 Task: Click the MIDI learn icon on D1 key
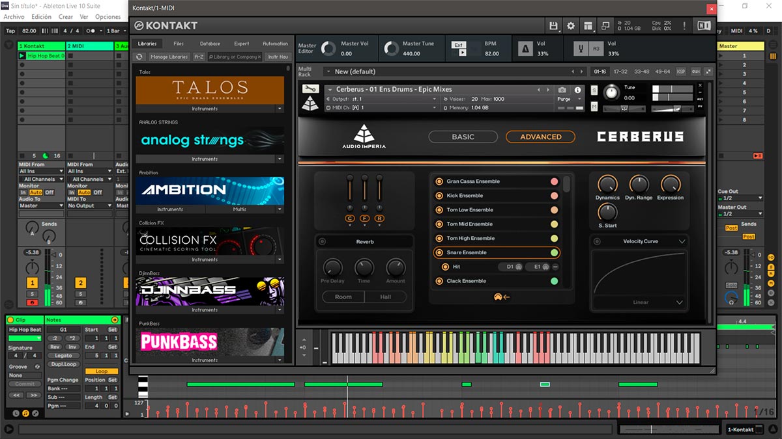[x=519, y=267]
